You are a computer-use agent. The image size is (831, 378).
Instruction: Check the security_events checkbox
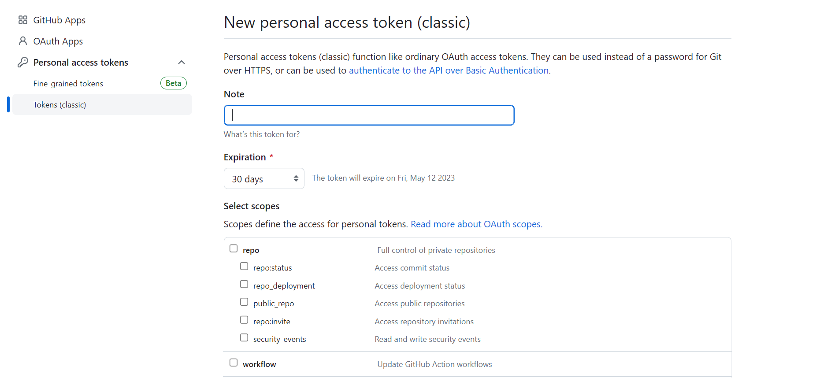244,337
